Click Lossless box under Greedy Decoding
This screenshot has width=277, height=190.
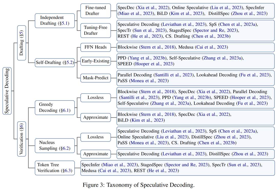(x=96, y=97)
